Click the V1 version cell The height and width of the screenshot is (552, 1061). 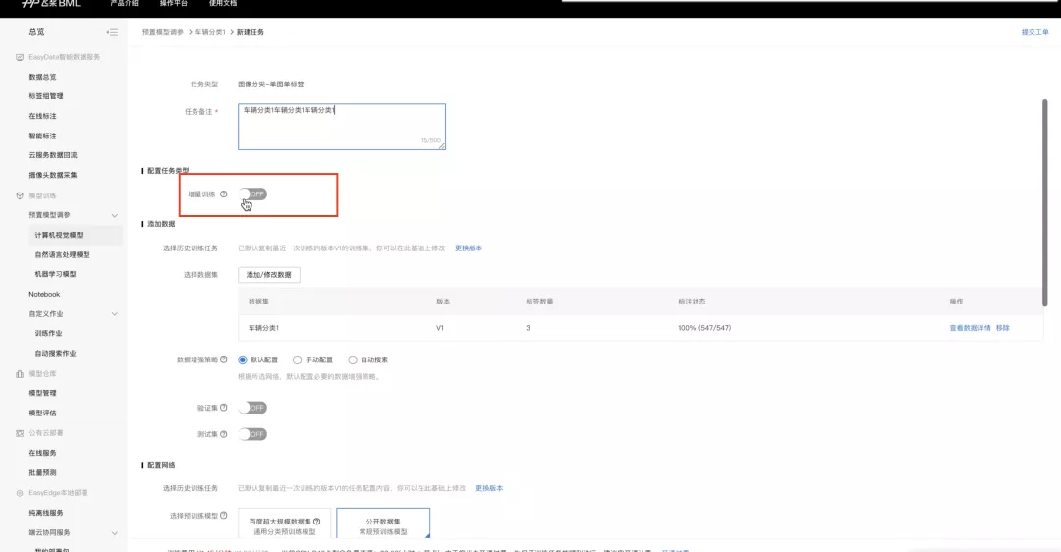tap(440, 328)
